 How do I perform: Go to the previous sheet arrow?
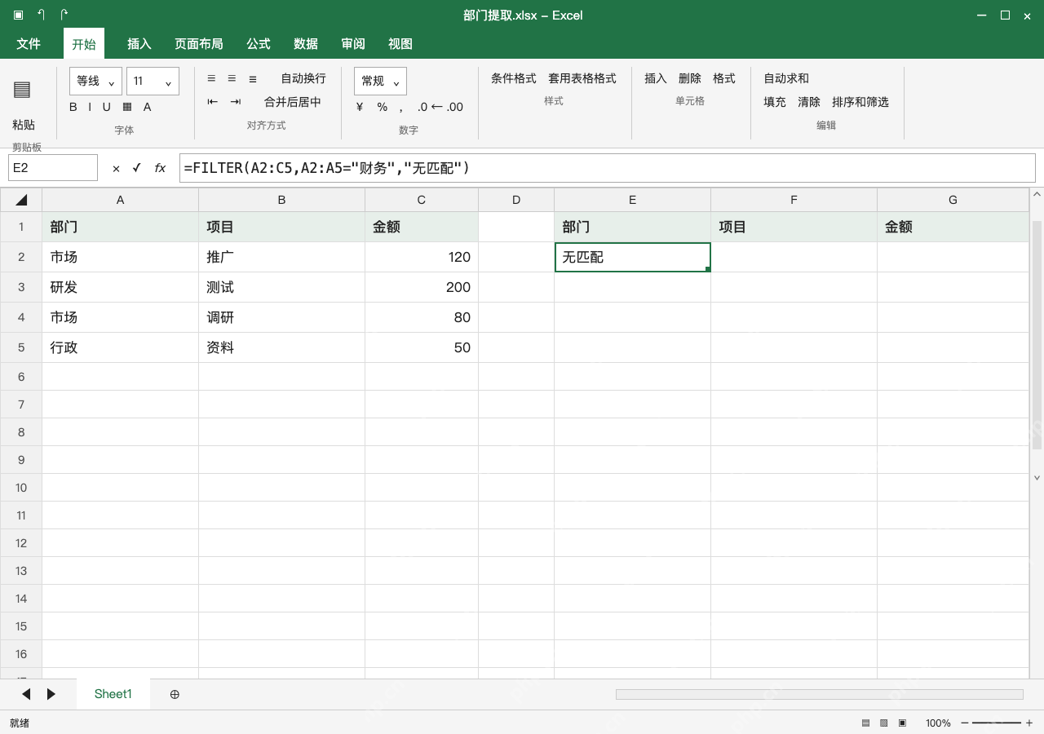[26, 694]
